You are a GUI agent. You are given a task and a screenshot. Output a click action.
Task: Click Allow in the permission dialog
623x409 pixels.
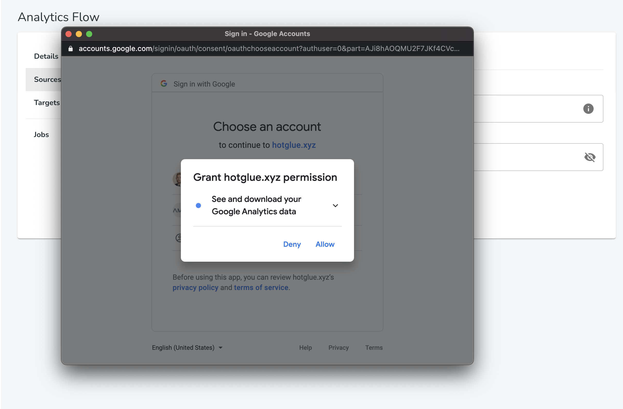[325, 244]
